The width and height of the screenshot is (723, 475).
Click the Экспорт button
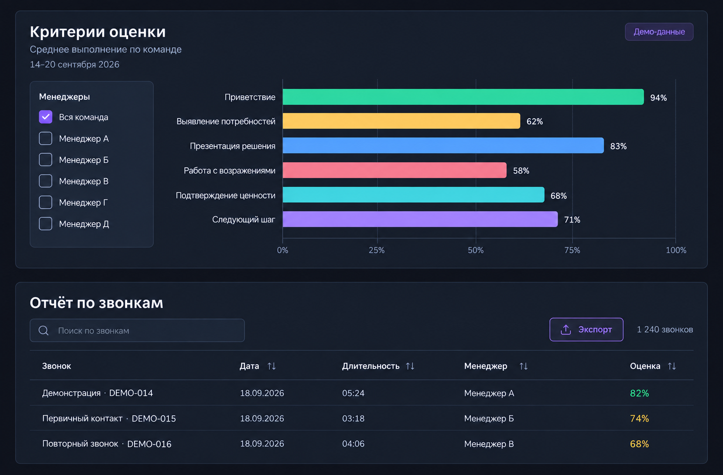586,330
